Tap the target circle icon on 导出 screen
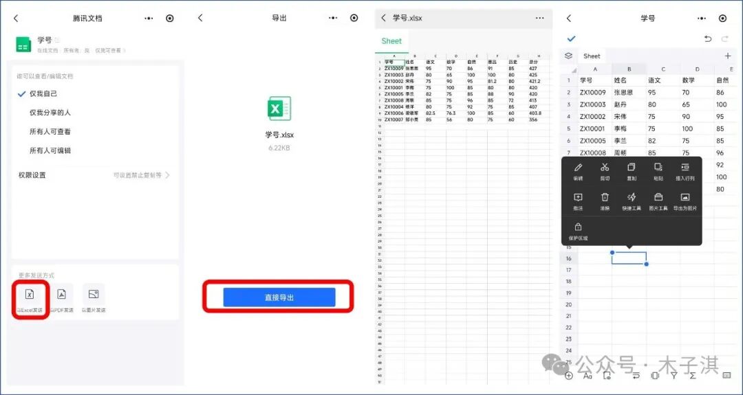The height and width of the screenshot is (395, 743). tap(354, 18)
